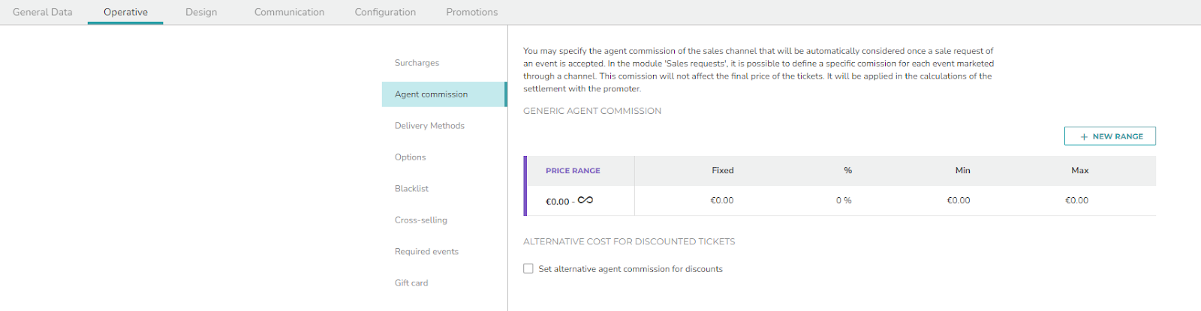Open Delivery Methods section
Viewport: 1201px width, 311px height.
point(429,126)
